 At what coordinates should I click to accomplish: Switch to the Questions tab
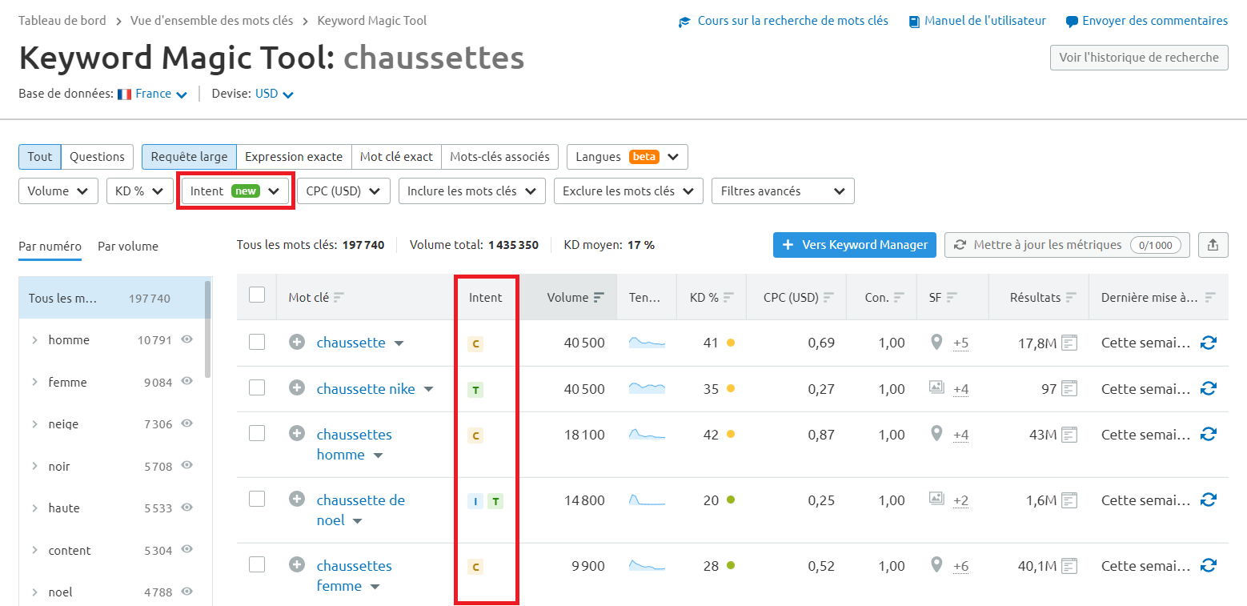coord(97,157)
